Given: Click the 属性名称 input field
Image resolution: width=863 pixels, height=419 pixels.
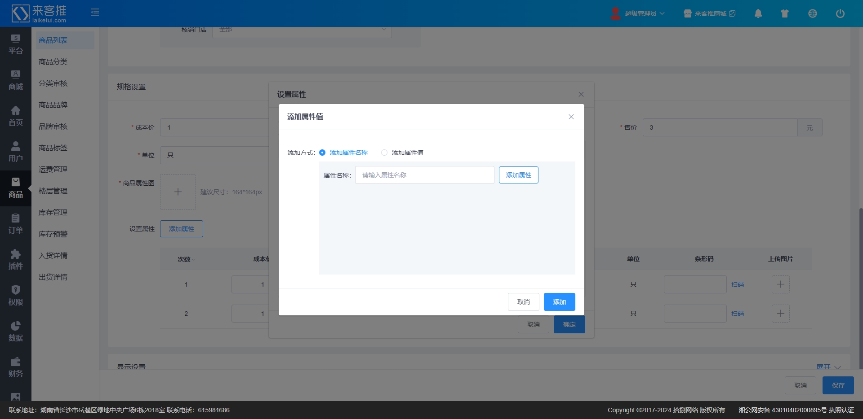Looking at the screenshot, I should point(424,175).
